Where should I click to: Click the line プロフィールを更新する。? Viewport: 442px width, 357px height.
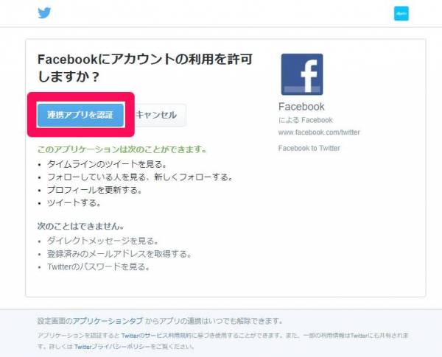tap(94, 190)
